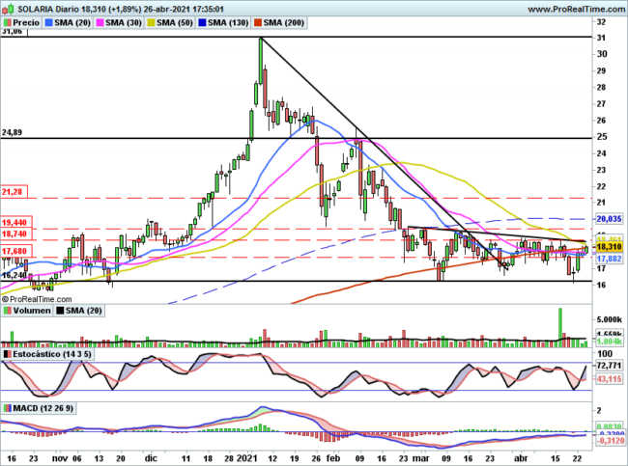Click the SMA (30) magenta color swatch
This screenshot has width=628, height=466.
[100, 23]
